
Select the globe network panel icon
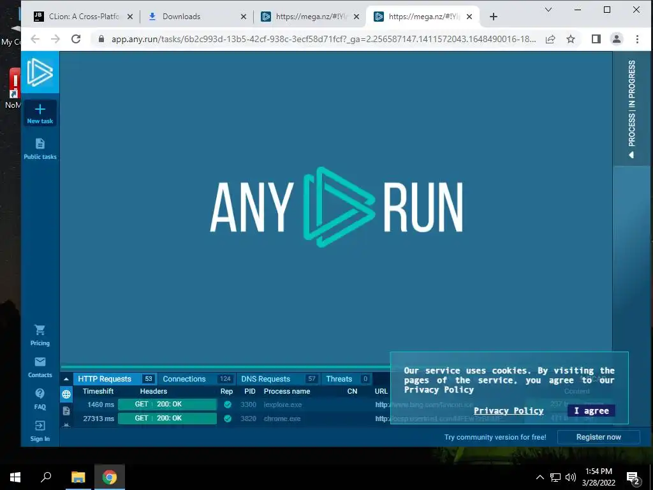tap(66, 394)
